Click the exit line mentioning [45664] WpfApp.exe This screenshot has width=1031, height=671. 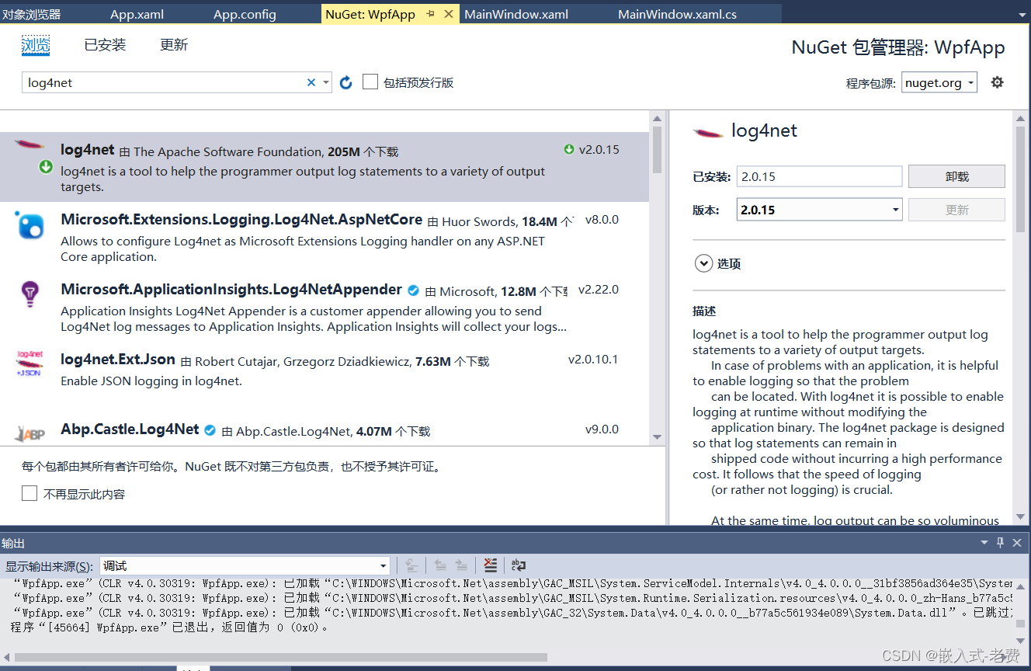[169, 628]
